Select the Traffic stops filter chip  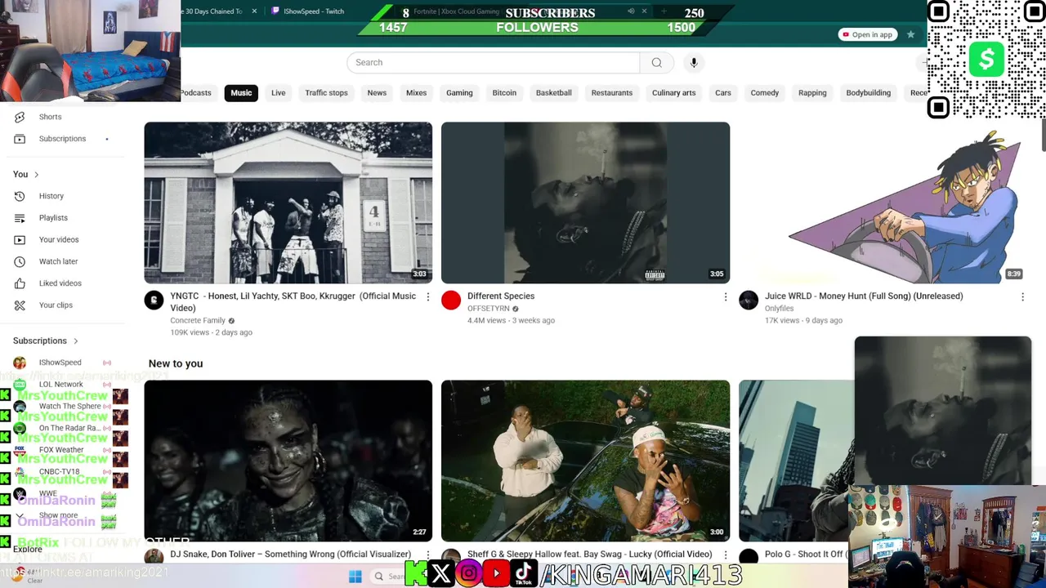pos(326,93)
